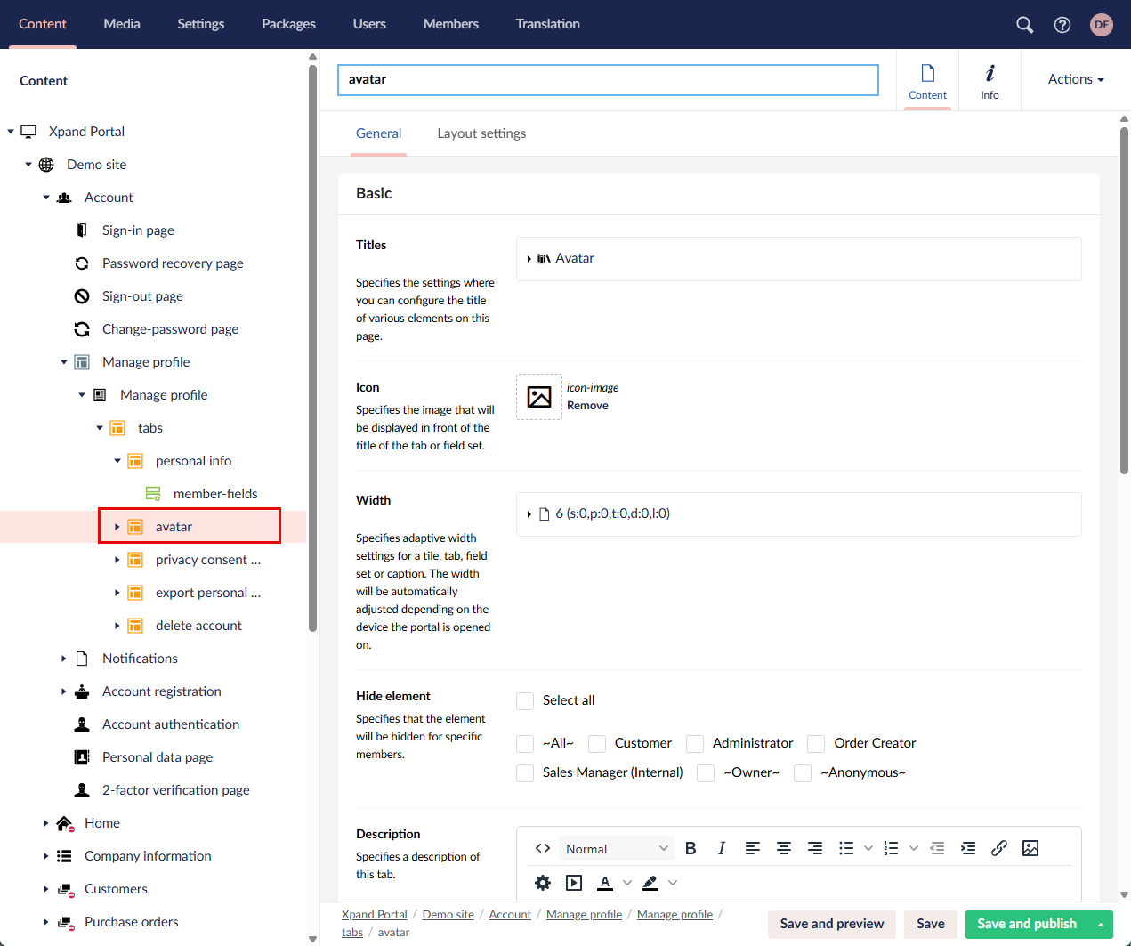
Task: Click the text highlight color tool
Action: point(650,883)
